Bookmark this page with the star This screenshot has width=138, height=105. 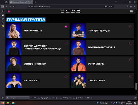pos(112,6)
